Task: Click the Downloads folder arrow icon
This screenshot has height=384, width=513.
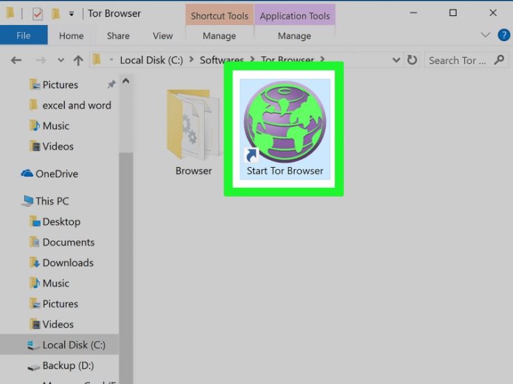Action: (34, 263)
